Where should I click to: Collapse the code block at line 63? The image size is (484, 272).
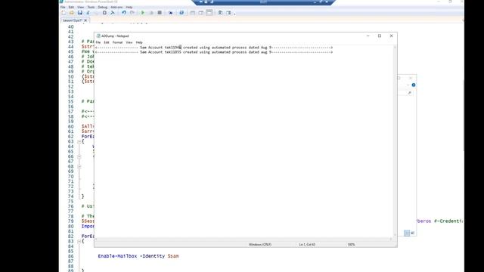click(x=79, y=141)
